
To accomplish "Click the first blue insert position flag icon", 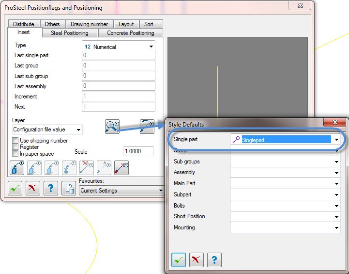I will pos(17,168).
